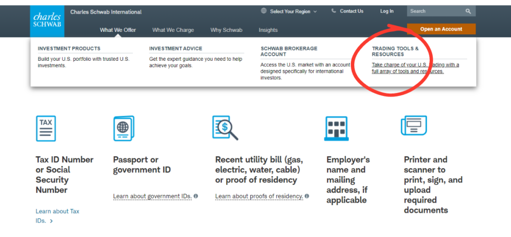Screen dimensions: 511x237
Task: Select Investment Products heading
Action: 69,48
